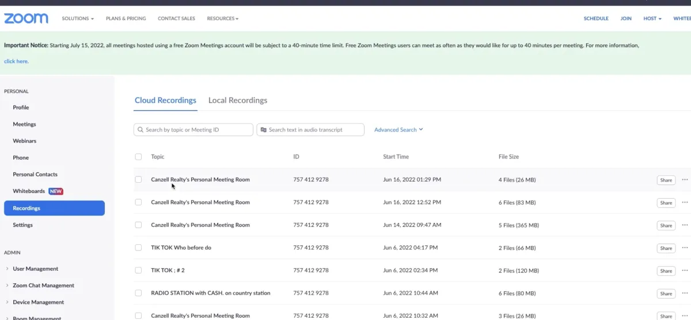Open more options for RADIO STATION recording
The image size is (691, 320).
(x=685, y=293)
